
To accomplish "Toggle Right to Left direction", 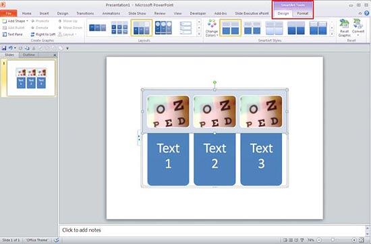I will pyautogui.click(x=42, y=34).
